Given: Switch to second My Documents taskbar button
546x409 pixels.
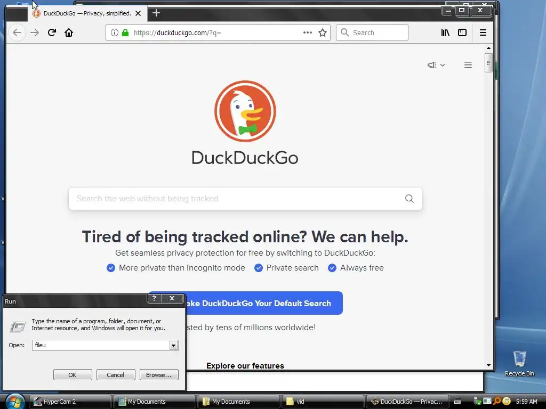Looking at the screenshot, I should coord(239,402).
